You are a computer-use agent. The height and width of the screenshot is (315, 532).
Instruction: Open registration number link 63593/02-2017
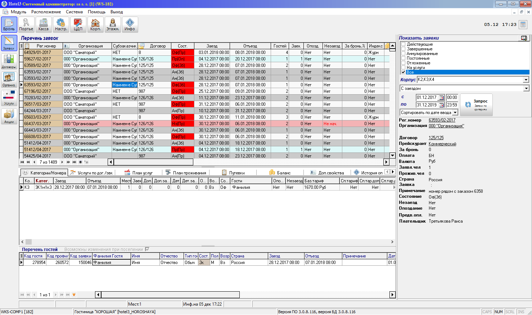[x=442, y=120]
